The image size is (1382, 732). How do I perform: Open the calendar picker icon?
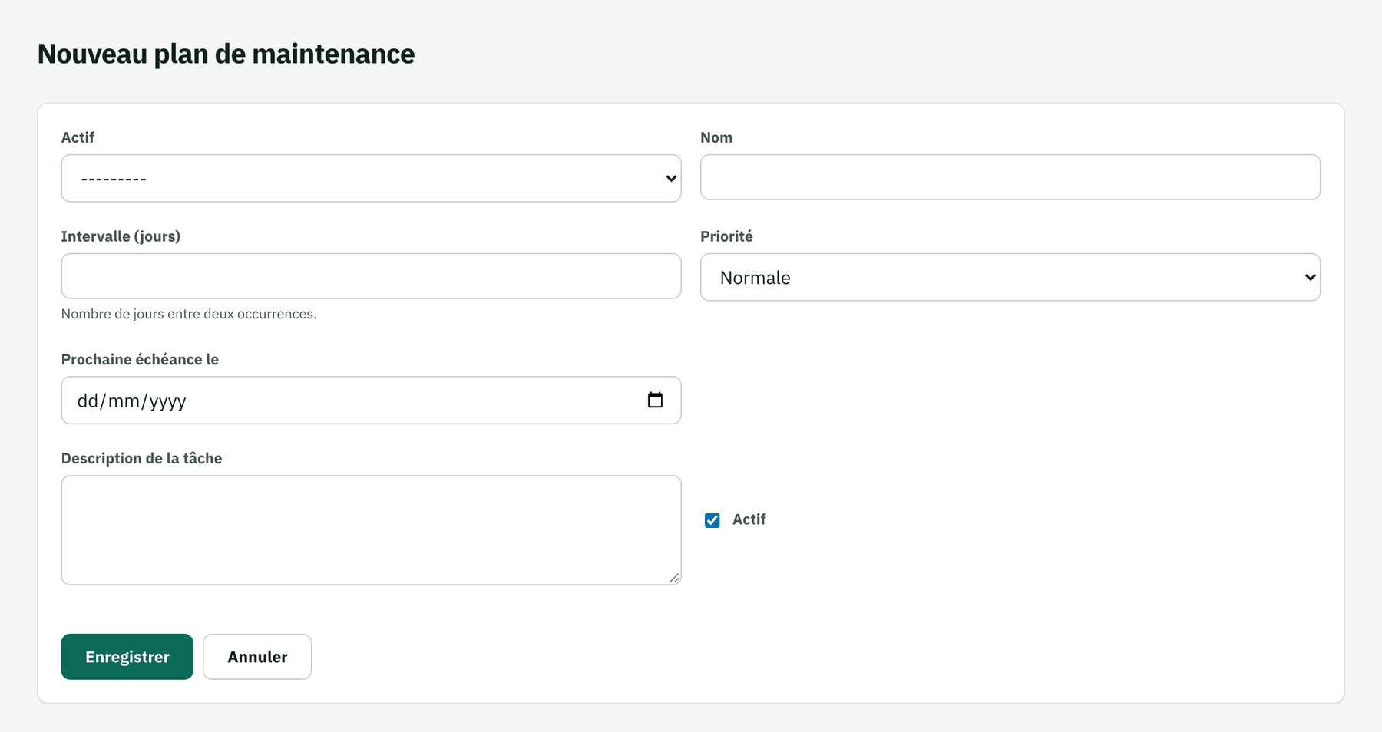pos(655,400)
